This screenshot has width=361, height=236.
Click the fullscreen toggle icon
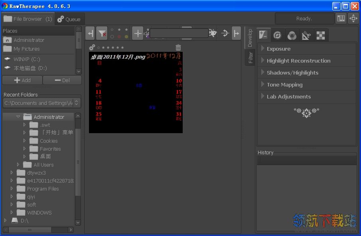click(x=353, y=18)
